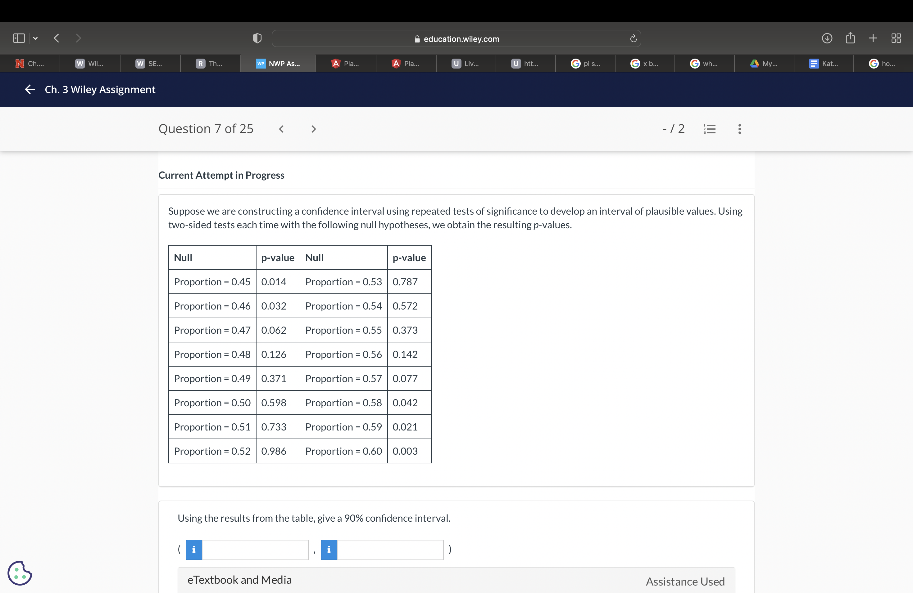Viewport: 913px width, 593px height.
Task: Show the tab overview grid icon
Action: click(896, 38)
